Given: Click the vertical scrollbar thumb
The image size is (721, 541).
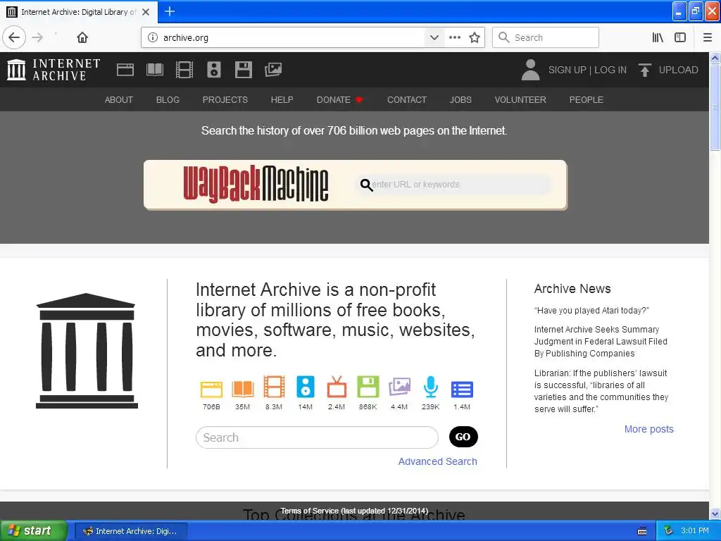Looking at the screenshot, I should 715,107.
